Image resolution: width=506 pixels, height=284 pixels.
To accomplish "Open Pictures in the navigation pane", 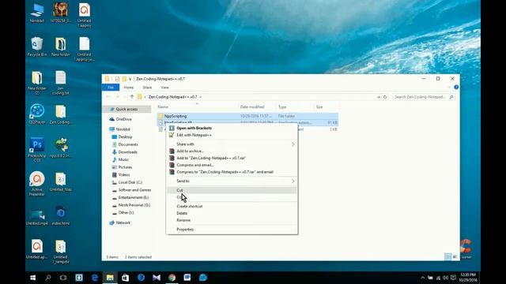I will click(125, 167).
